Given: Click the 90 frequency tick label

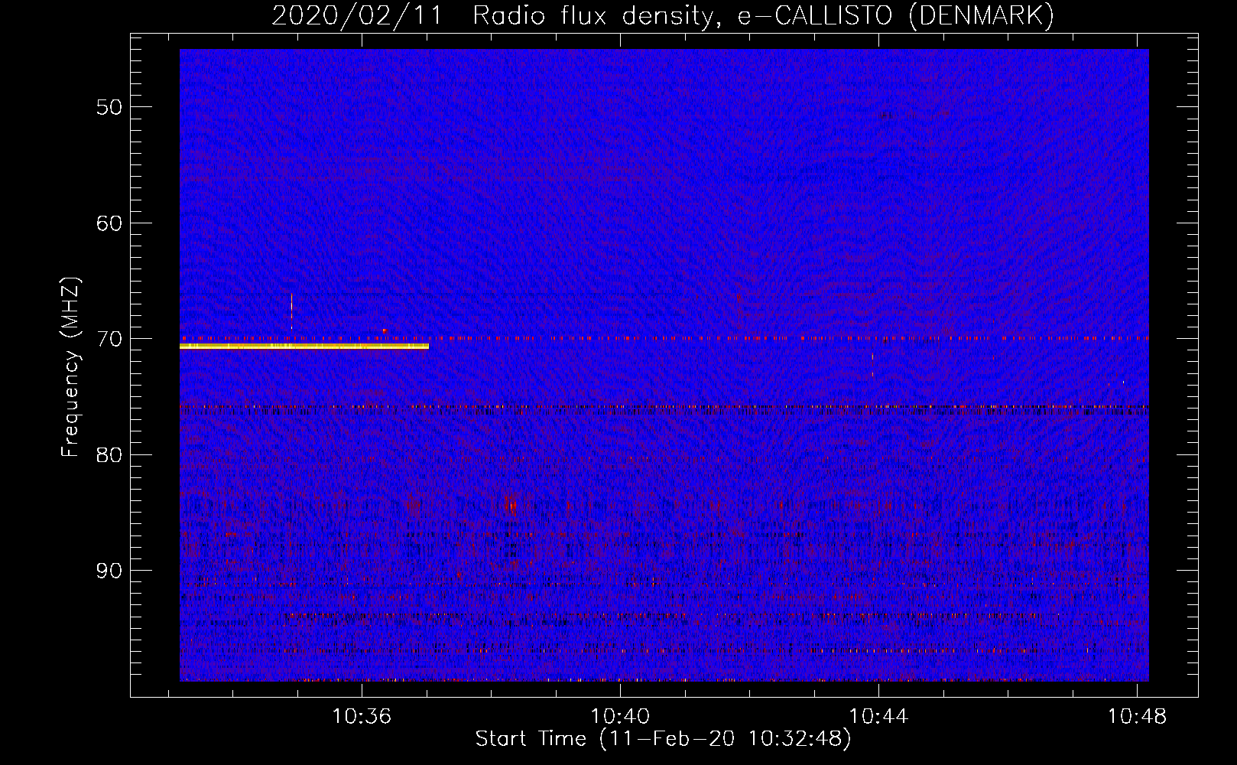Looking at the screenshot, I should (x=109, y=571).
